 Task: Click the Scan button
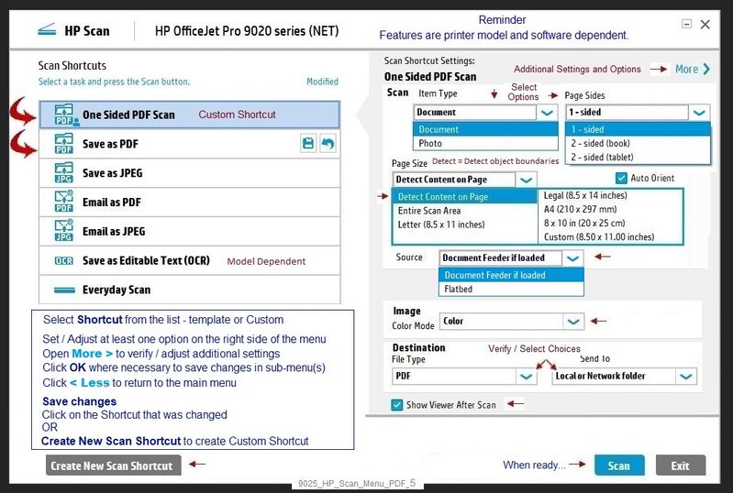[619, 466]
